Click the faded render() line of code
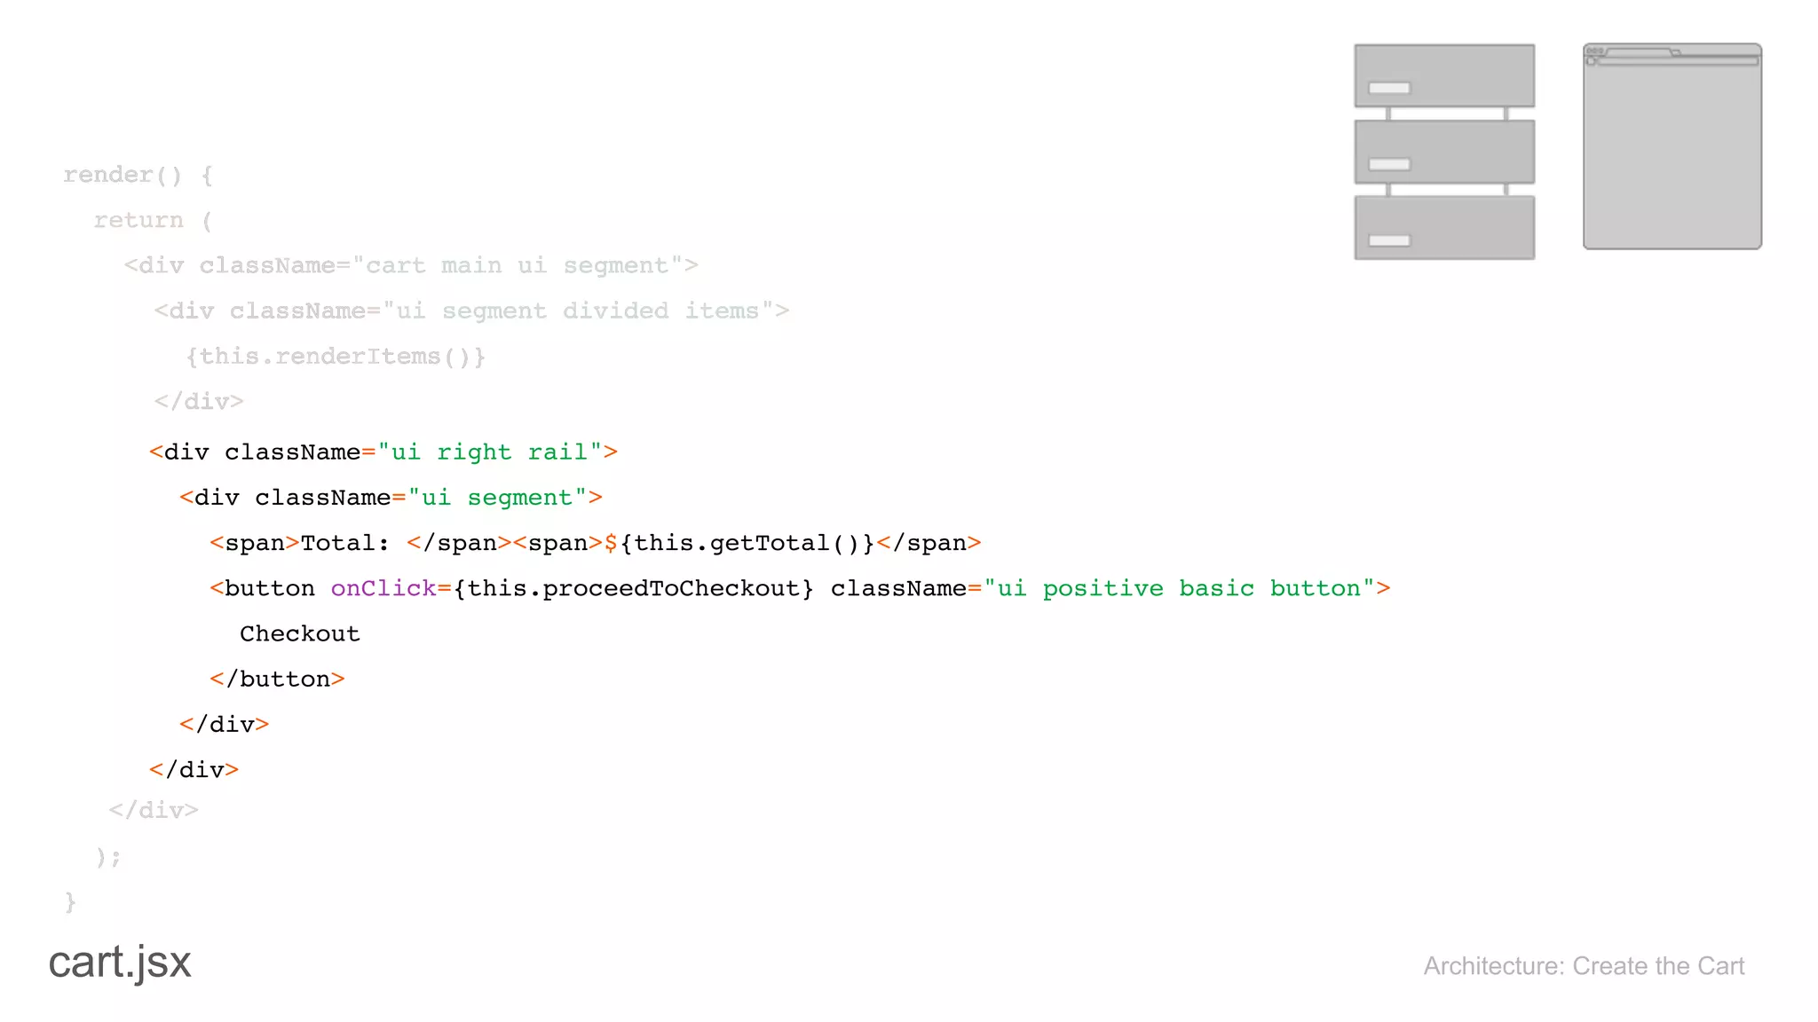This screenshot has width=1818, height=1022. 138,175
